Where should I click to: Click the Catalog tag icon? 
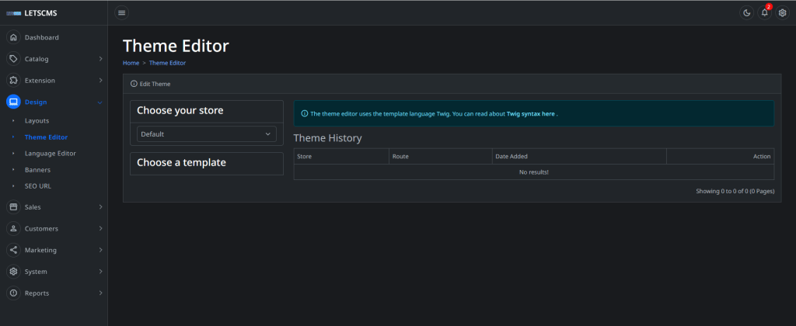pyautogui.click(x=14, y=59)
